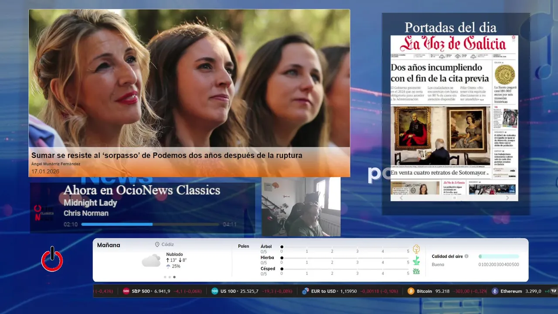Click the Midnight Lady song progress bar
This screenshot has width=558, height=314.
(150, 224)
